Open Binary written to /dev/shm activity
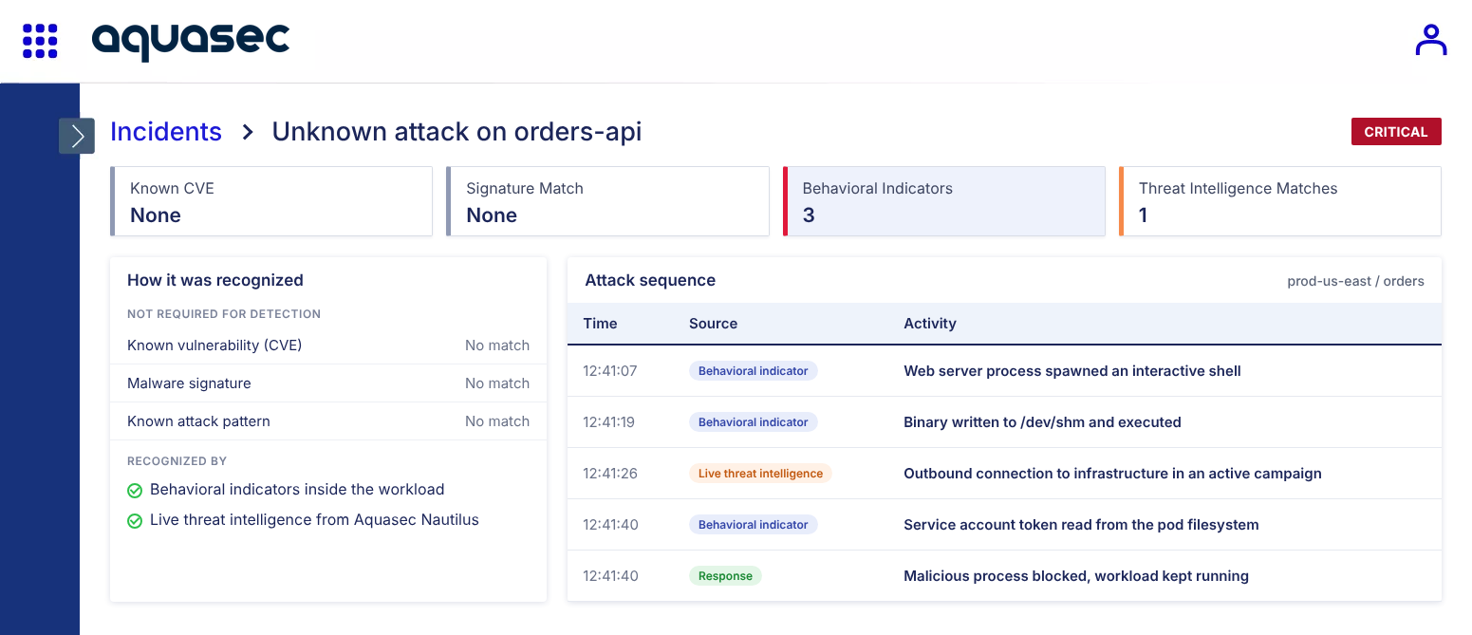1472x635 pixels. click(1042, 422)
